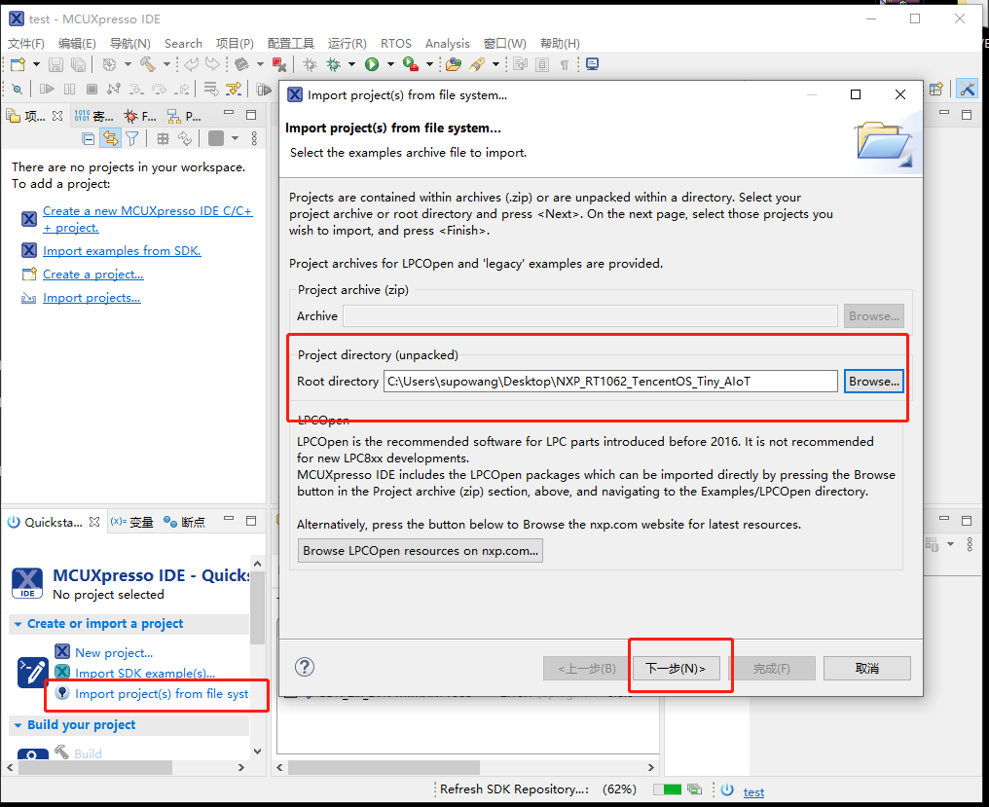Open the project panel three-dot view menu
The height and width of the screenshot is (807, 989).
coord(254,139)
